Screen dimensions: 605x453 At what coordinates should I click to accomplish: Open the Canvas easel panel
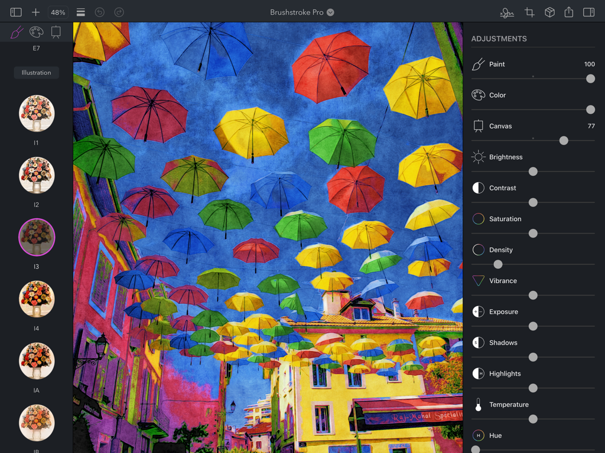tap(57, 32)
